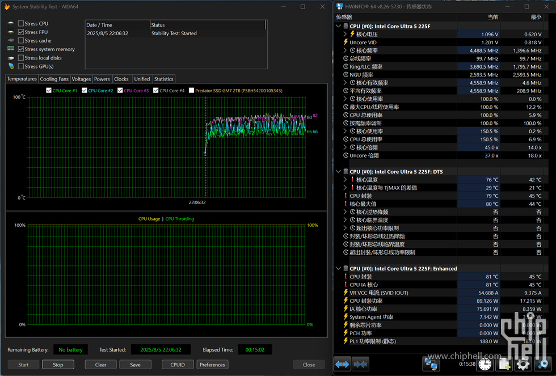Screen dimensions: 556x376
Task: Tick the Stress GPU(s) checkbox
Action: pyautogui.click(x=21, y=66)
